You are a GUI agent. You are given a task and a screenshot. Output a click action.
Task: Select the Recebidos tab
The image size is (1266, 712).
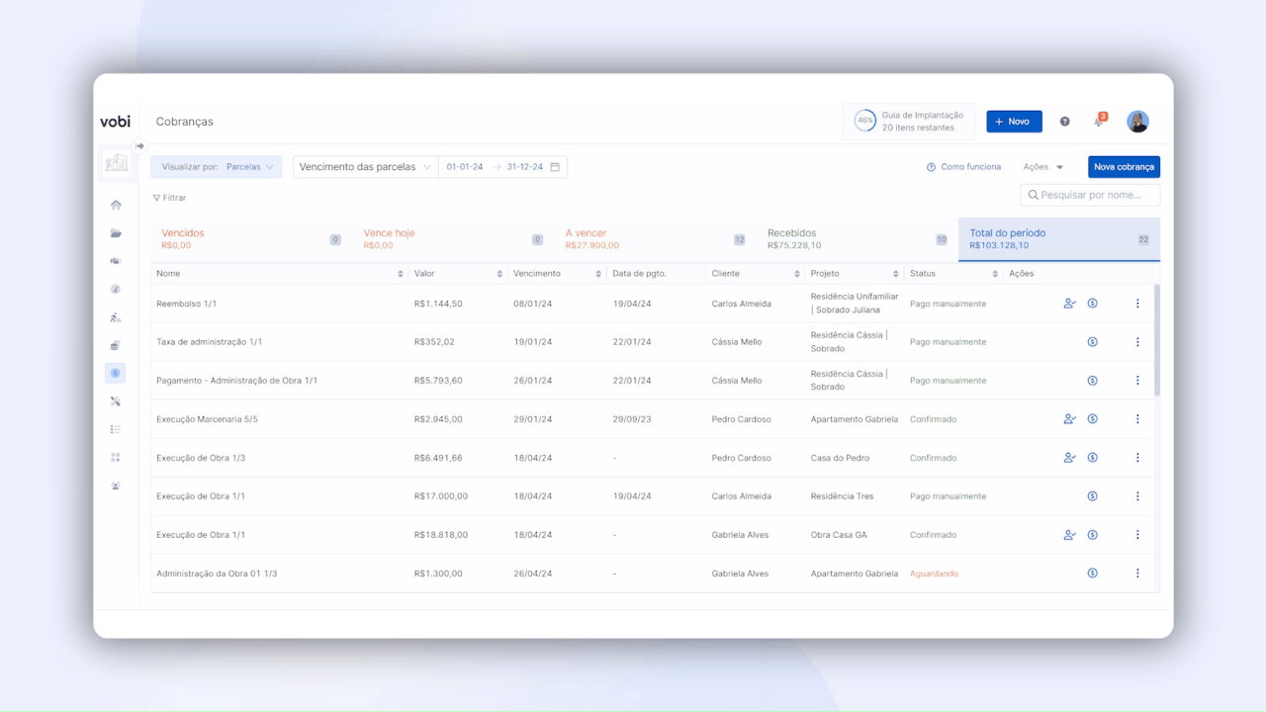click(x=857, y=239)
